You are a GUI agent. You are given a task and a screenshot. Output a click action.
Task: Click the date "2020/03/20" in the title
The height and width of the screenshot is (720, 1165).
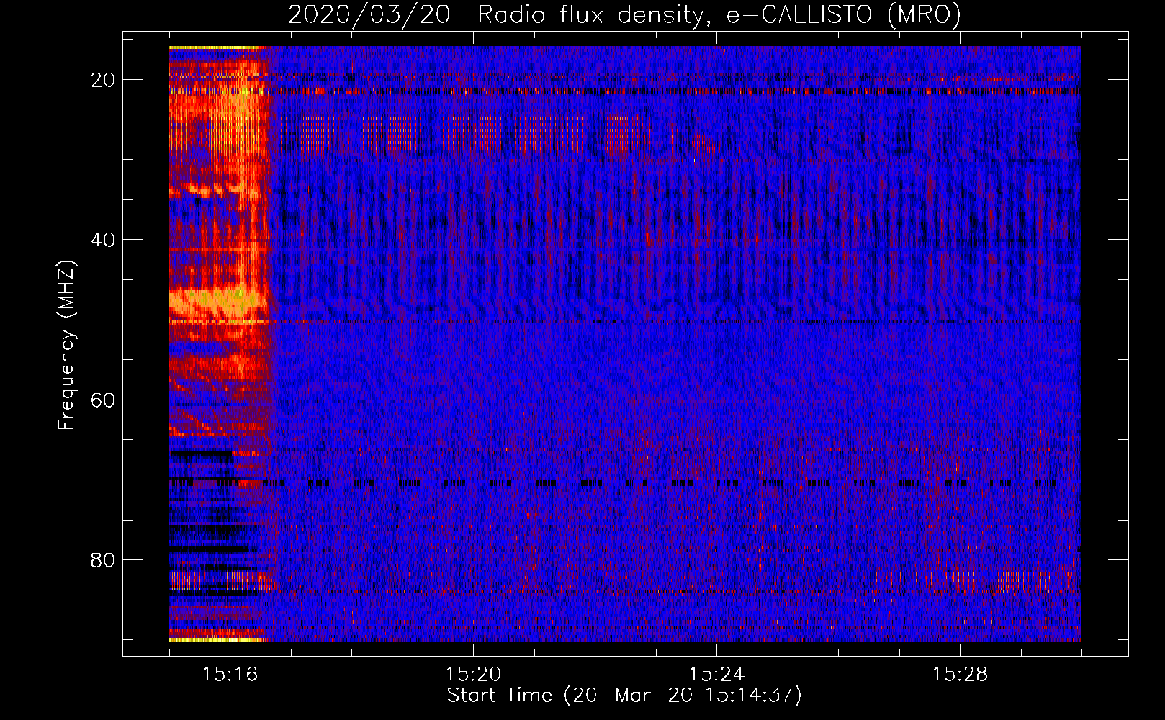(x=369, y=14)
